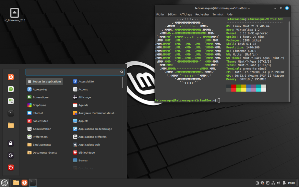Screen dimensions: 299x187
Task: Click the application list scrollbar
Action: click(x=123, y=83)
